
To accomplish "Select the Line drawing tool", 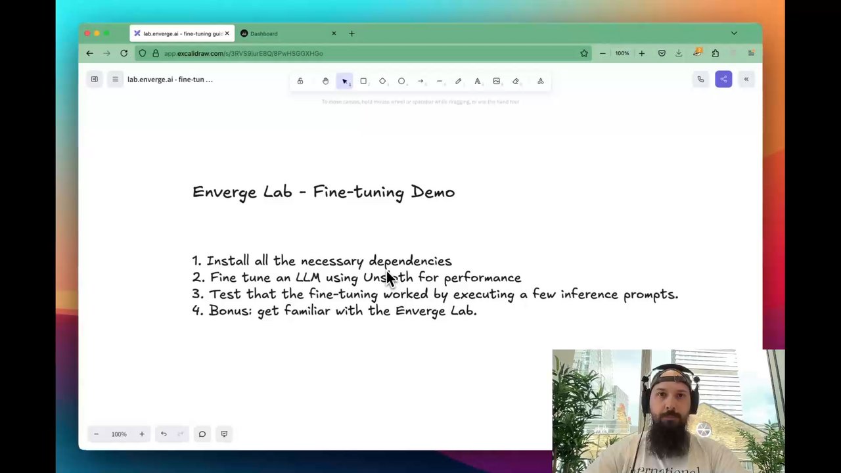I will click(x=440, y=81).
